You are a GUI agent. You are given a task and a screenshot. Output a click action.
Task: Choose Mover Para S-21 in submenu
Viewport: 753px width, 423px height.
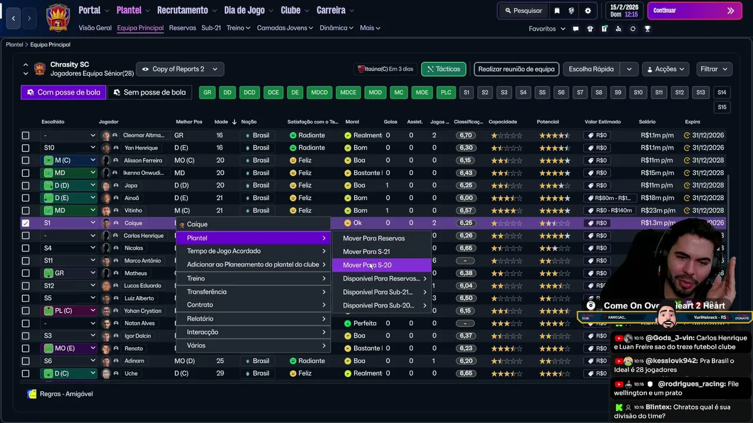[x=381, y=251]
